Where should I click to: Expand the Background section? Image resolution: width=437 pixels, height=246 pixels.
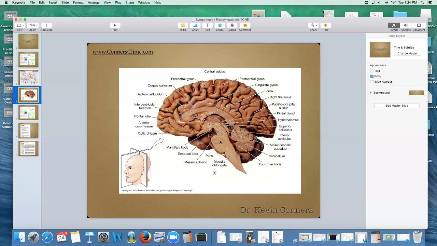point(371,93)
